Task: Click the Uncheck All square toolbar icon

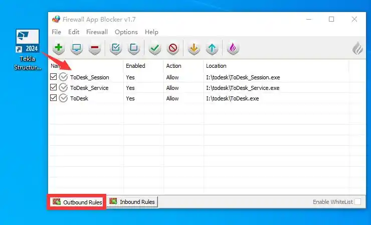Action: pos(134,48)
